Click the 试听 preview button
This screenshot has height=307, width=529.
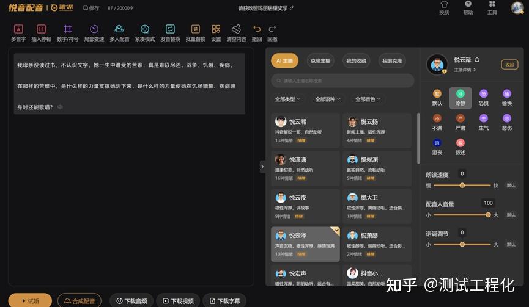point(30,301)
